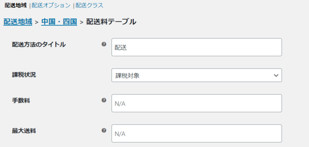Click help icon next to 手数料

tap(104, 100)
